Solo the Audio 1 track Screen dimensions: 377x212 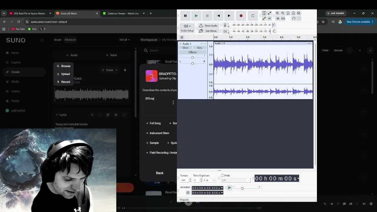click(x=200, y=48)
